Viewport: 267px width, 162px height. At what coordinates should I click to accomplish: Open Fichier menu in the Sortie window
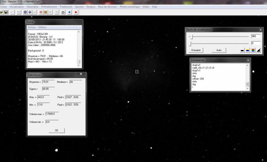coord(32,27)
